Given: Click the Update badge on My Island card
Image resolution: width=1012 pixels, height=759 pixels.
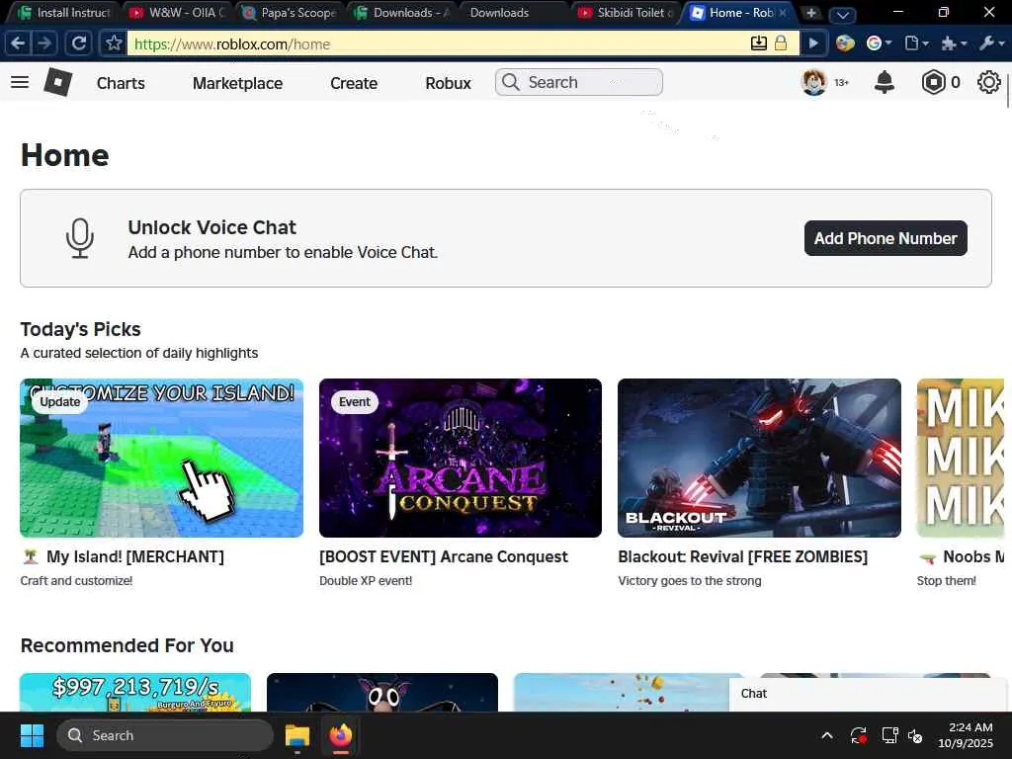Looking at the screenshot, I should pyautogui.click(x=60, y=401).
